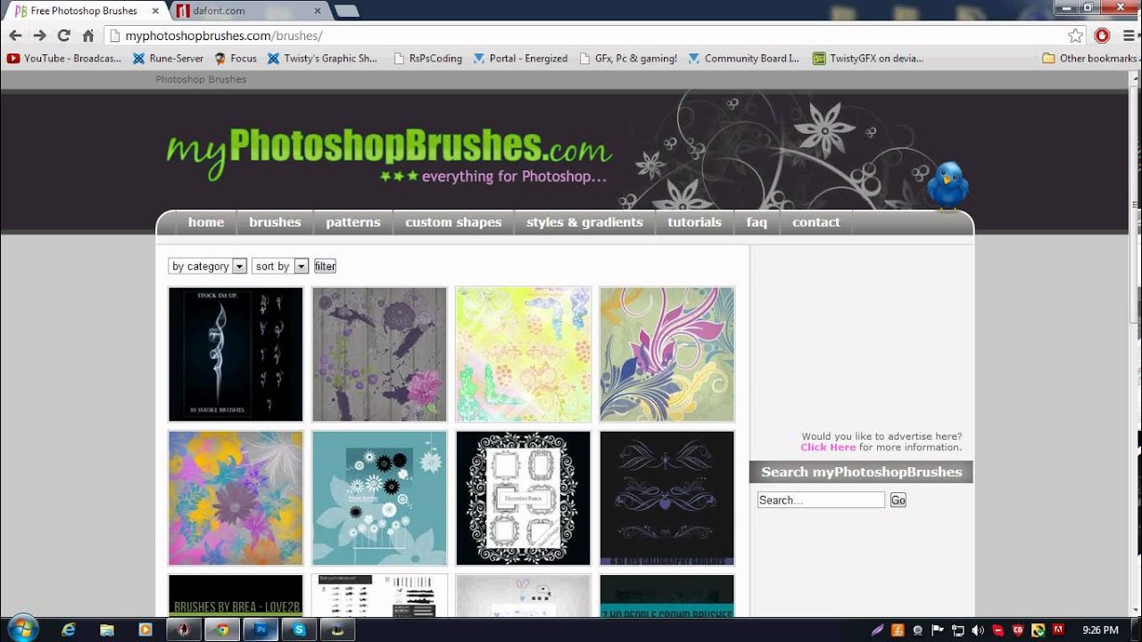Screen dimensions: 1142x642
Task: Launch Internet Explorer from taskbar
Action: click(69, 630)
